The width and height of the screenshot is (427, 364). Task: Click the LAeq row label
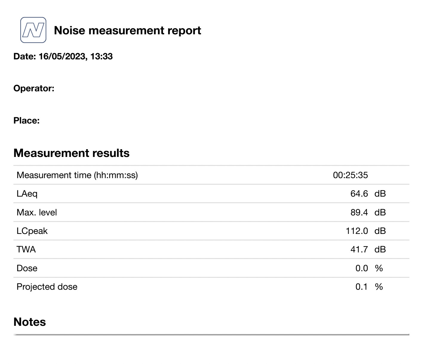tap(27, 194)
